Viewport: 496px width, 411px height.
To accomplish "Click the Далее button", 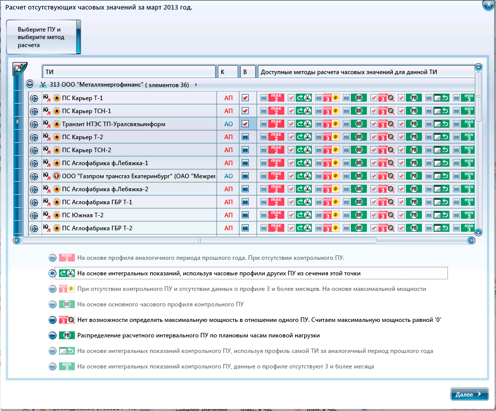I will [x=469, y=394].
